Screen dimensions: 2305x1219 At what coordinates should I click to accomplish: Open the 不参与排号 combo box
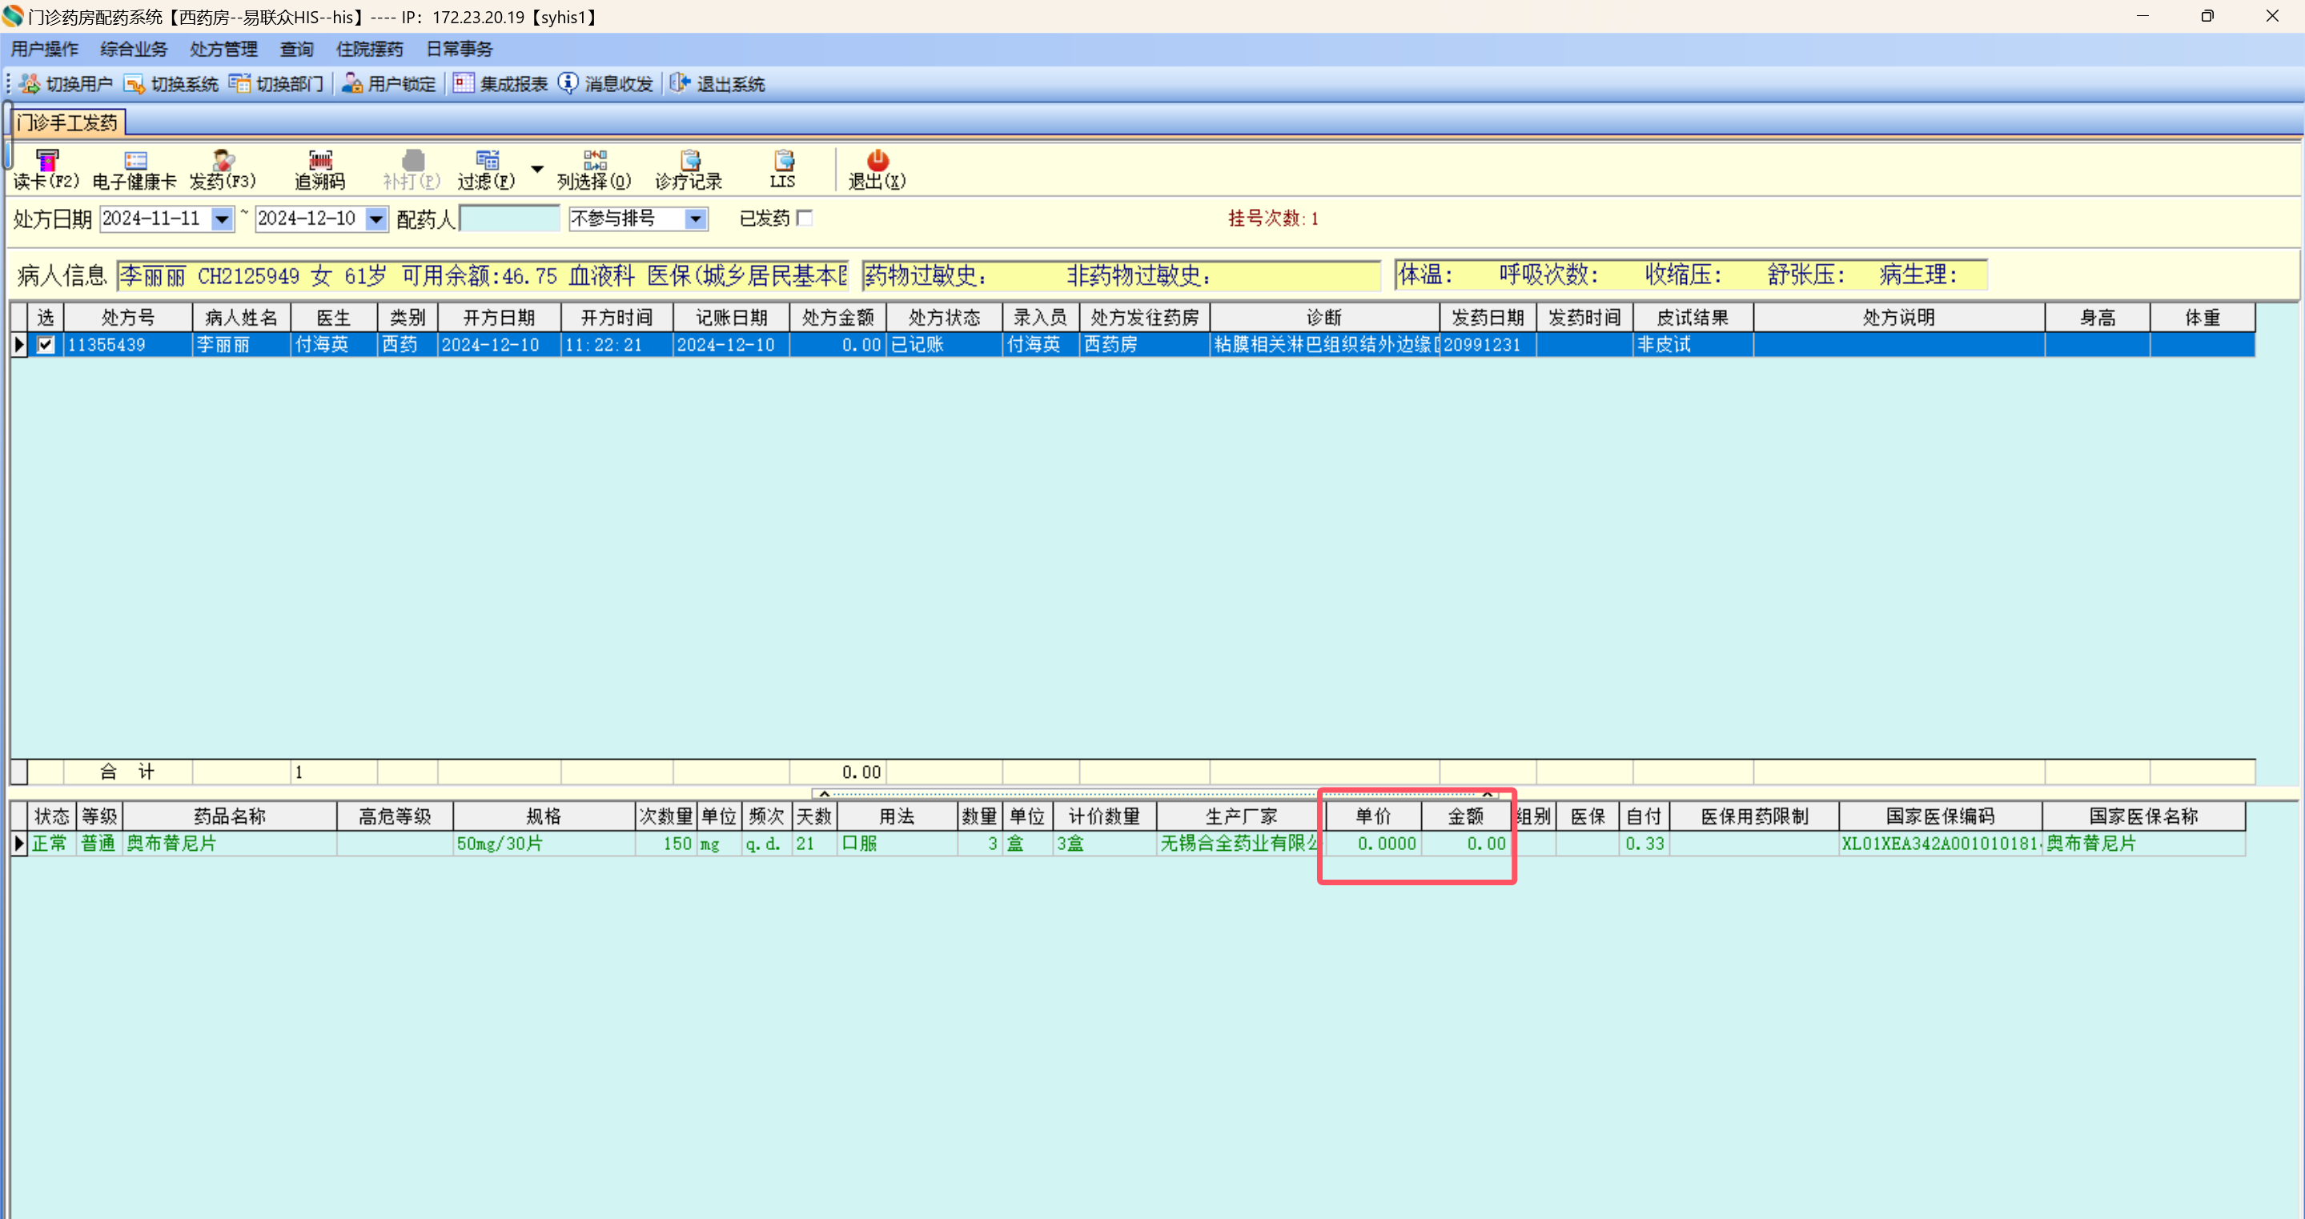(x=695, y=219)
